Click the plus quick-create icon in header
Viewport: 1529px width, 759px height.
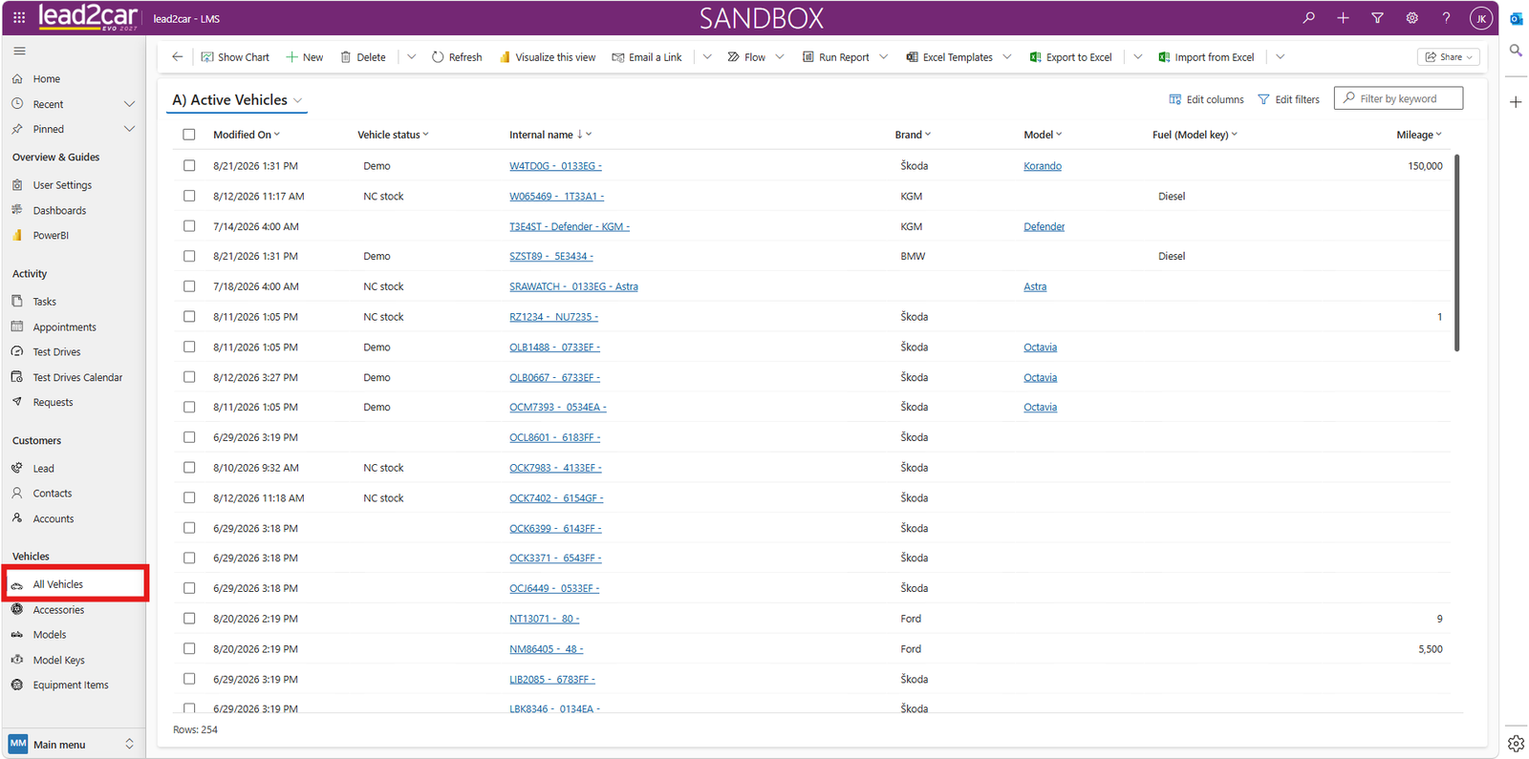tap(1343, 18)
